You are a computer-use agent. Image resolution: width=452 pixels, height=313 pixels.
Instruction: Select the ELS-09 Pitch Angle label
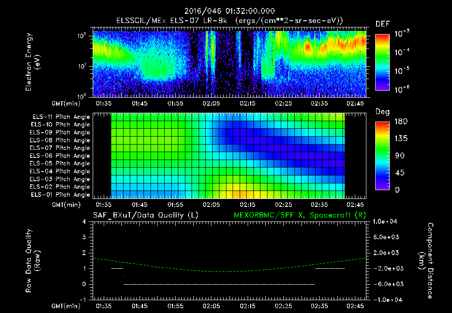[60, 132]
